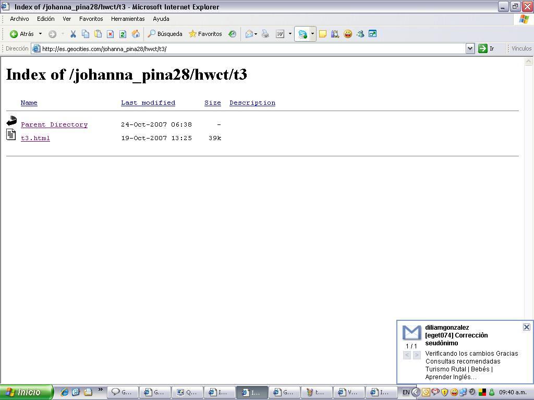The width and height of the screenshot is (534, 400).
Task: Expand the quick launch chevron
Action: click(x=101, y=390)
